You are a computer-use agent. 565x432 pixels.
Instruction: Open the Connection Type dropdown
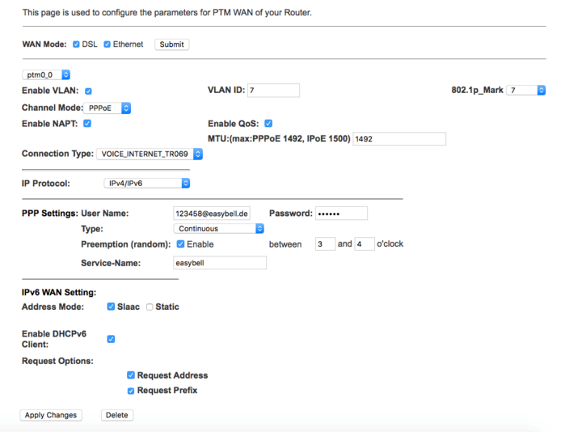click(x=150, y=154)
